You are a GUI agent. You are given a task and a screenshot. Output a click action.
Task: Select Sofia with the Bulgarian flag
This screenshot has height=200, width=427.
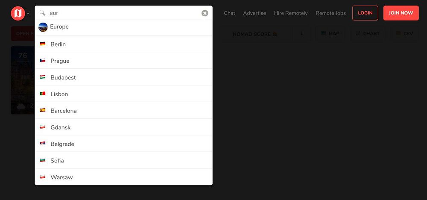point(124,160)
